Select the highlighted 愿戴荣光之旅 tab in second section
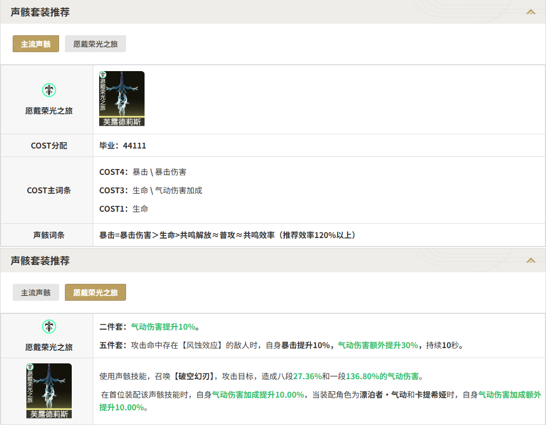The height and width of the screenshot is (425, 546). [x=95, y=292]
